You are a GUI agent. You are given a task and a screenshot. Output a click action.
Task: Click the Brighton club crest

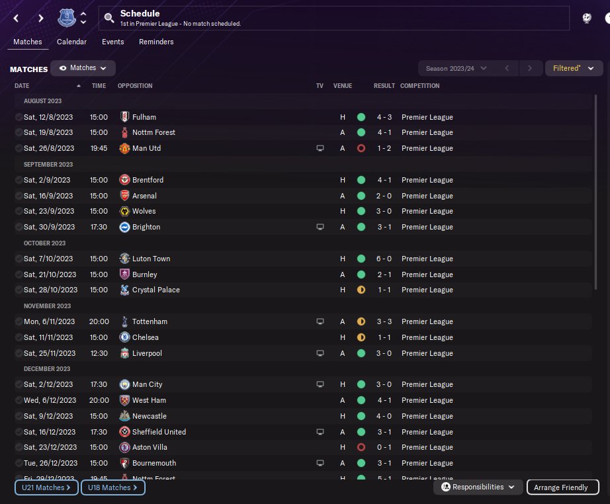click(x=124, y=227)
